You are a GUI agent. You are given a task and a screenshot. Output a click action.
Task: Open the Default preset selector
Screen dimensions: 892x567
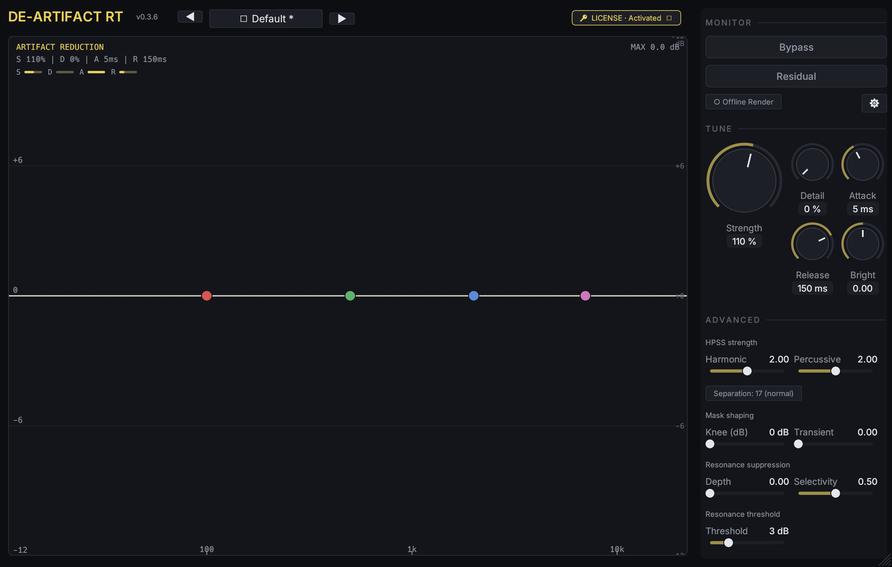pyautogui.click(x=266, y=18)
